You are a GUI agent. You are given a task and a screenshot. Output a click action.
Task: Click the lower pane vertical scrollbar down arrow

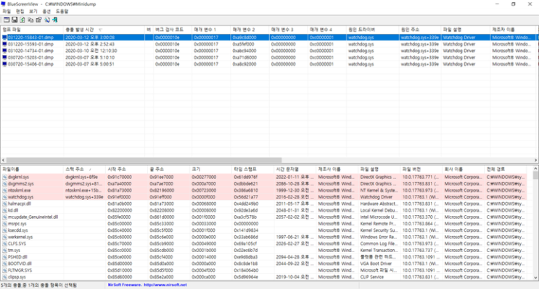[535, 277]
